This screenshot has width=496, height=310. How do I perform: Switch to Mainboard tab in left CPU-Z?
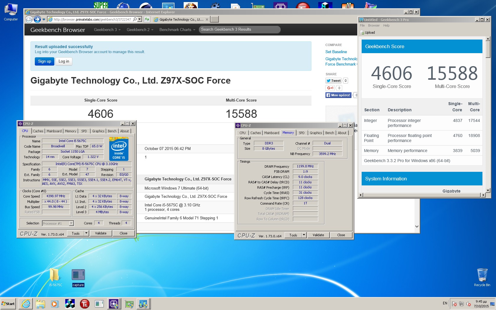54,131
